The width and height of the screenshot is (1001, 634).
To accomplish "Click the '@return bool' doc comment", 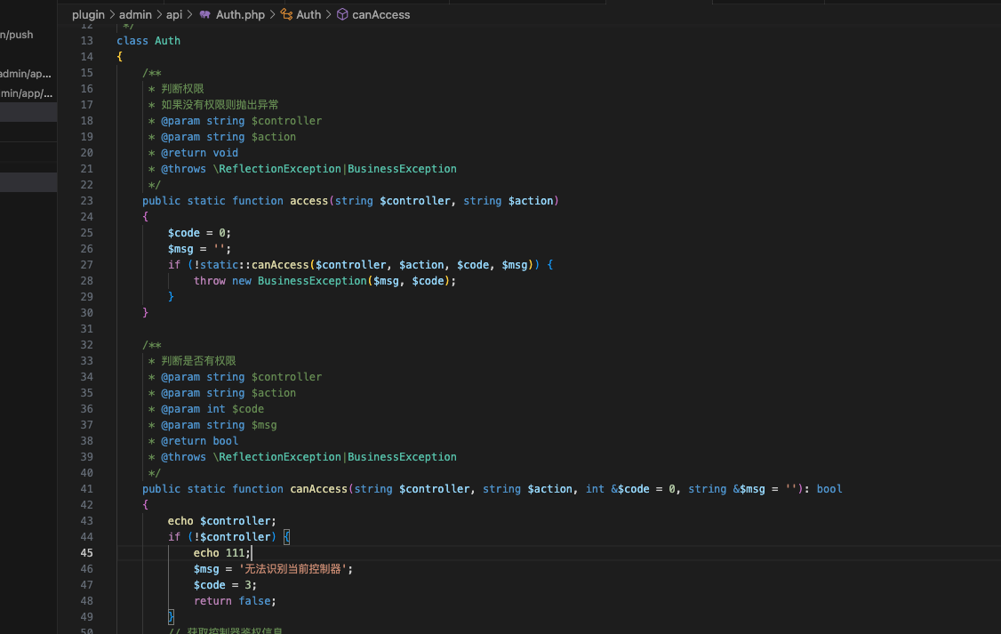I will 199,441.
